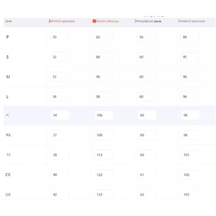The width and height of the screenshot is (216, 216).
Task: Select the field showing 122 in row 2X
Action: 104,174
